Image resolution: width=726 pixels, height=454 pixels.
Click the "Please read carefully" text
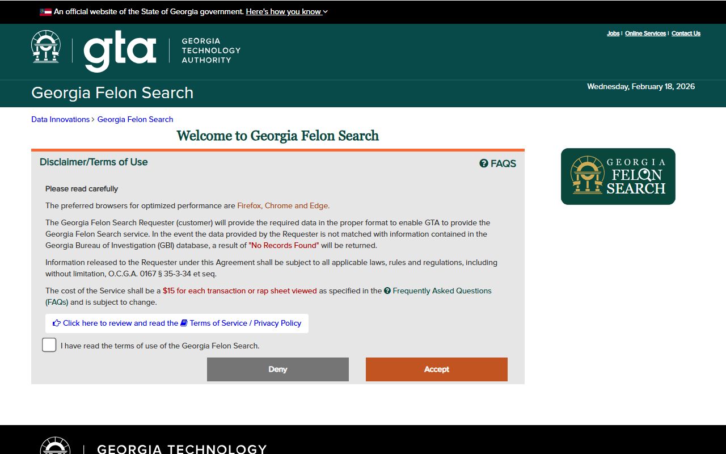click(82, 188)
